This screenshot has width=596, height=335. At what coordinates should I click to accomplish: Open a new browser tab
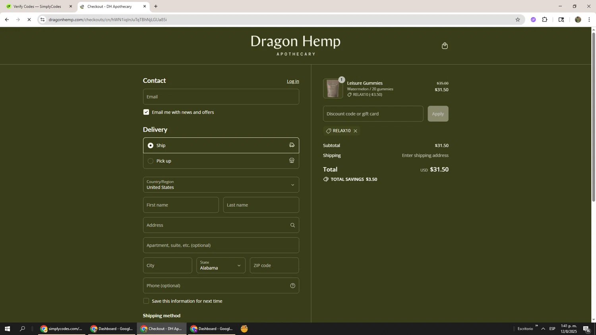point(156,6)
